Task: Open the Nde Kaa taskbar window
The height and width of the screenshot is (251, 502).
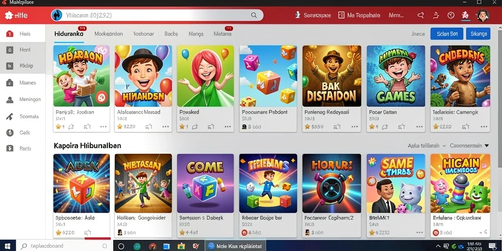Action: point(235,246)
